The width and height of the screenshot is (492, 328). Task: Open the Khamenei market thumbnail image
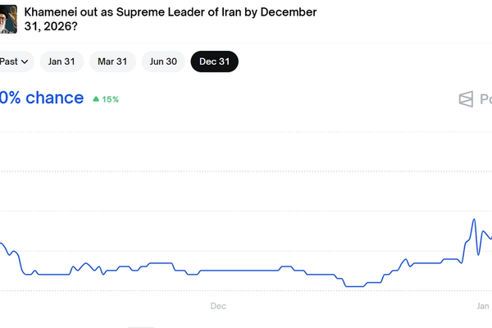8,18
